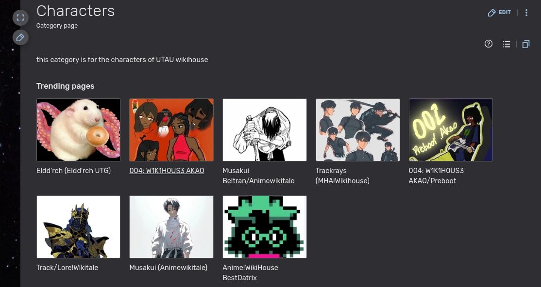Image resolution: width=541 pixels, height=287 pixels.
Task: Switch to the list view icon
Action: point(506,44)
